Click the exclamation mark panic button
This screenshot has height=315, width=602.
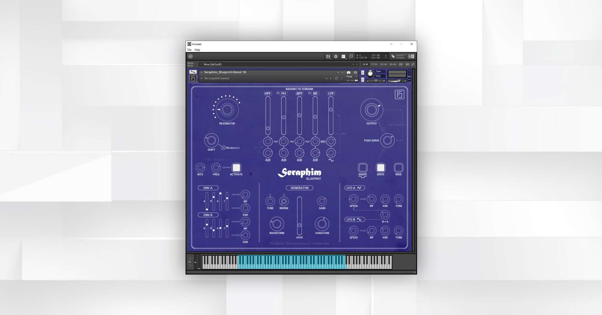click(x=386, y=56)
